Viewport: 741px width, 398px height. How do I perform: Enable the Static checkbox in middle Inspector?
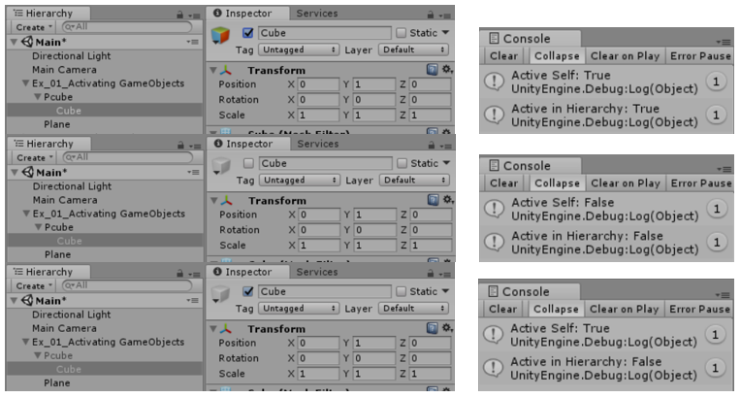tap(403, 163)
